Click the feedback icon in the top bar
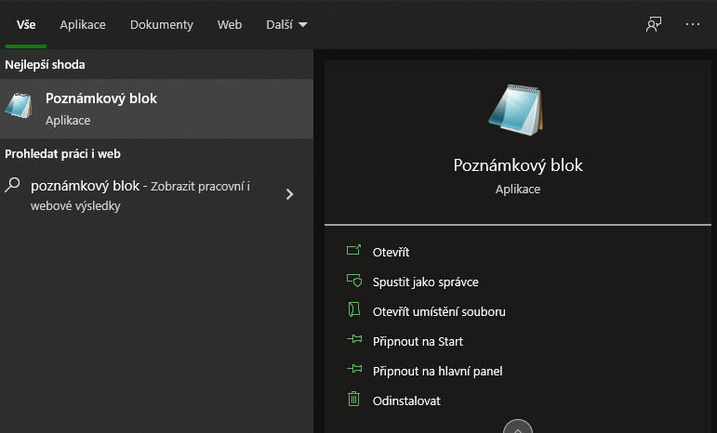The height and width of the screenshot is (433, 717). click(x=654, y=24)
